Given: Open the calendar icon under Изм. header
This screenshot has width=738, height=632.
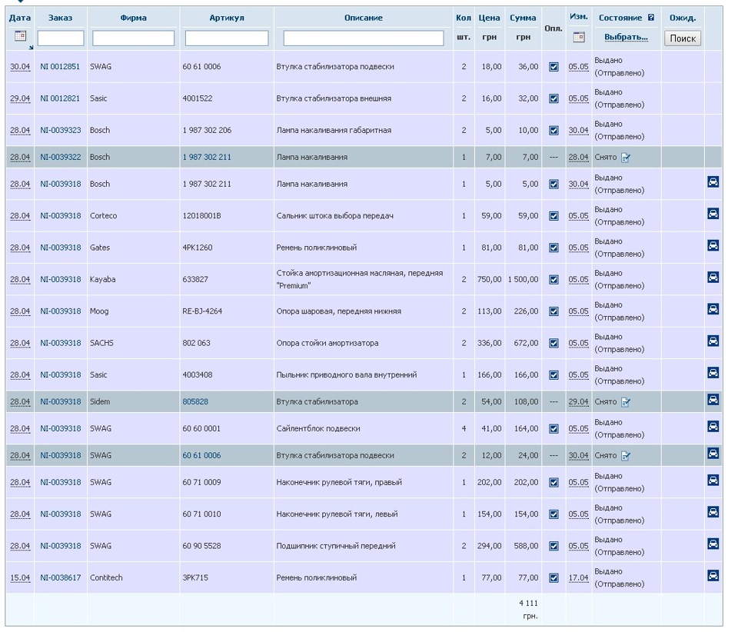Looking at the screenshot, I should (578, 37).
